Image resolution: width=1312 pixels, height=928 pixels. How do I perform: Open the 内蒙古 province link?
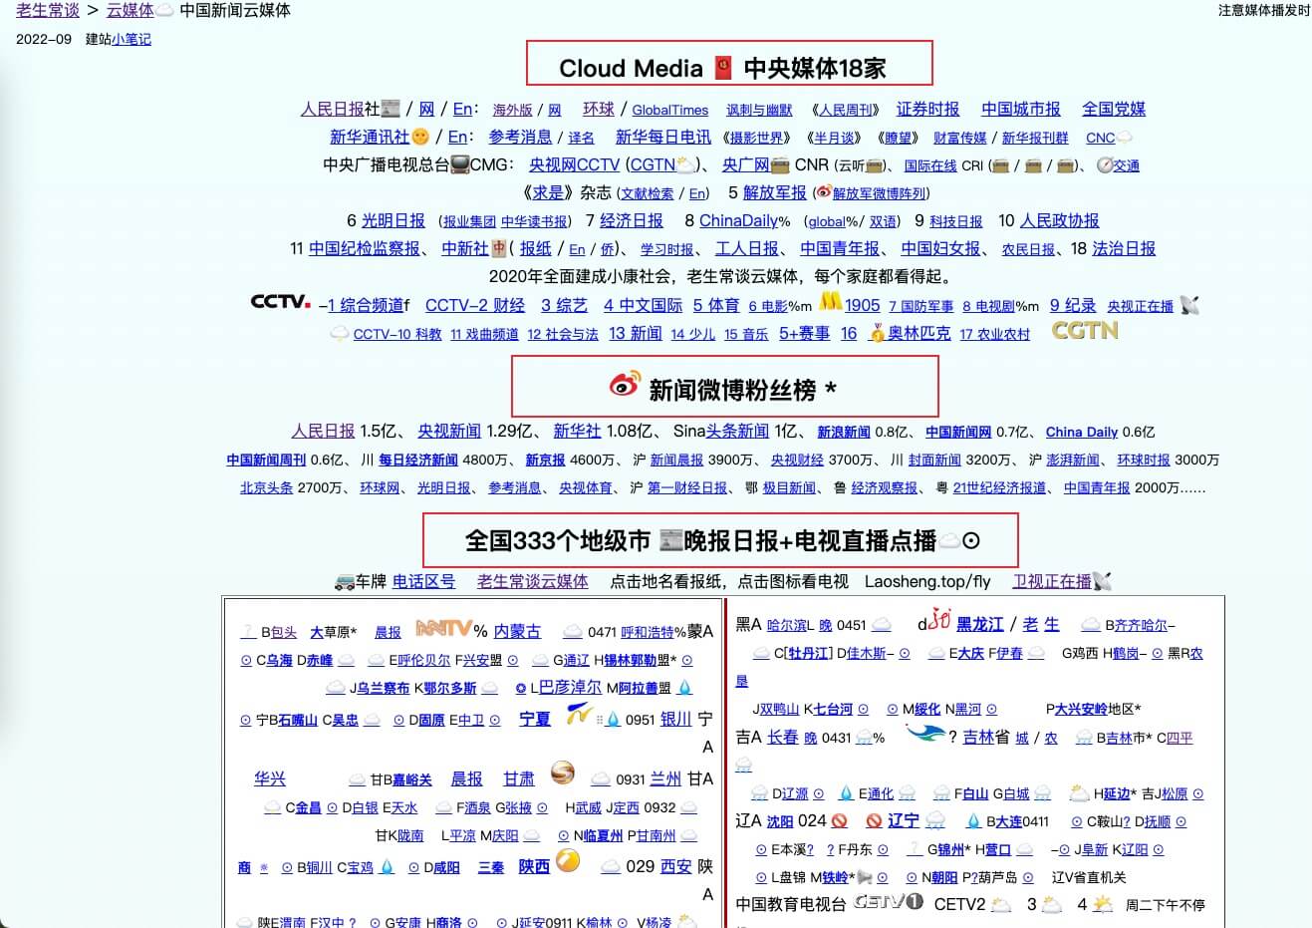[x=517, y=631]
